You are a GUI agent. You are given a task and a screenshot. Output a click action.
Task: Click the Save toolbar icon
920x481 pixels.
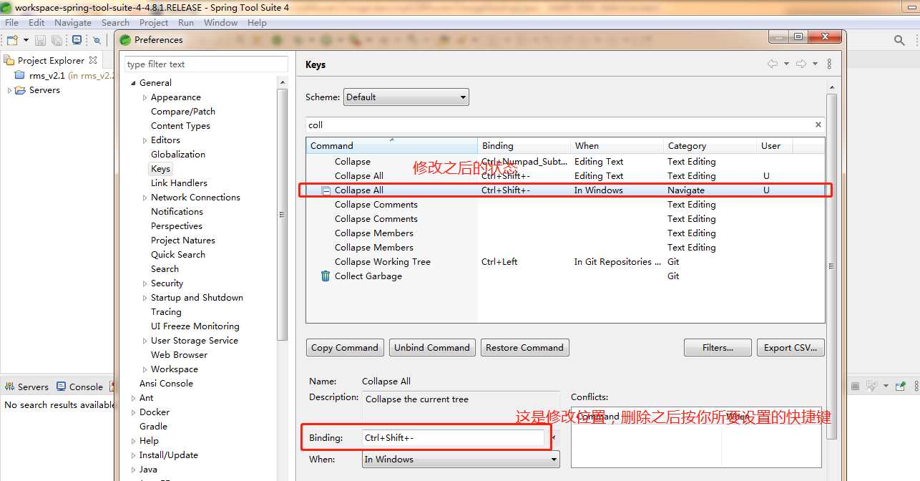point(40,40)
